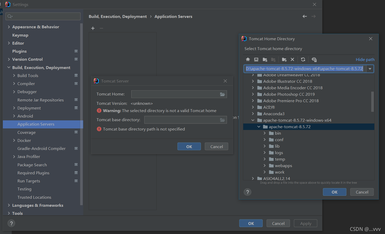Cancel the Tomcat Home Directory dialog
The image size is (385, 234).
362,192
